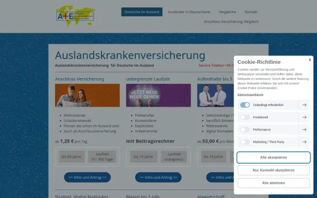
Task: Expand Unbedingt erforderlich details arrow
Action: [304, 105]
